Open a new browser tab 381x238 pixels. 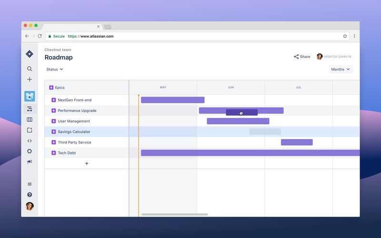point(108,27)
